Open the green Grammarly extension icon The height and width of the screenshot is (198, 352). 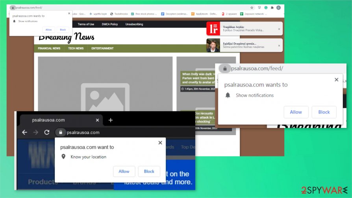[x=266, y=7]
